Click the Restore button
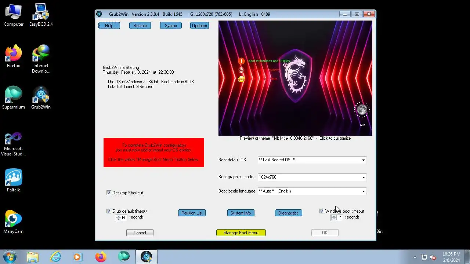This screenshot has height=264, width=470. tap(140, 26)
